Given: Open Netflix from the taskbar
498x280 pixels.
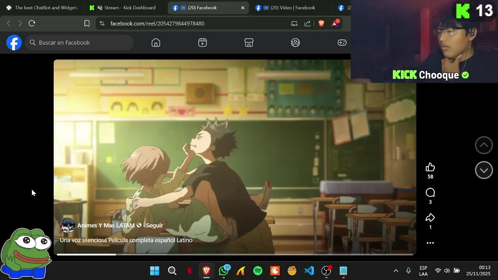Looking at the screenshot, I should click(189, 271).
